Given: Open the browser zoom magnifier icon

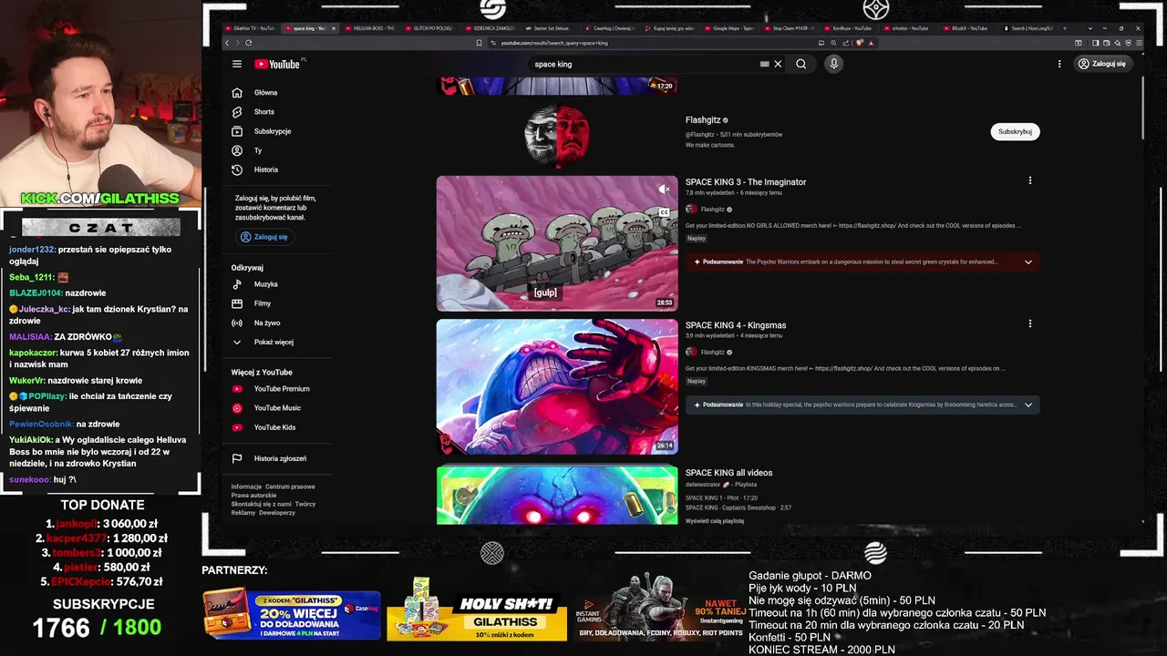Looking at the screenshot, I should coord(833,43).
